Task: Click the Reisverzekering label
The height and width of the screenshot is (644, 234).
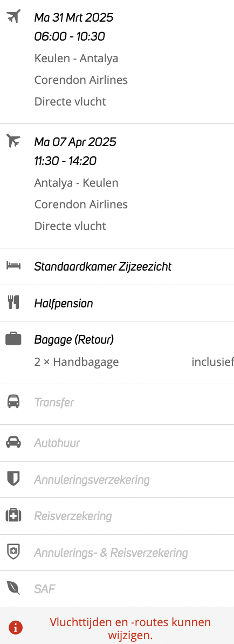Action: pyautogui.click(x=73, y=516)
